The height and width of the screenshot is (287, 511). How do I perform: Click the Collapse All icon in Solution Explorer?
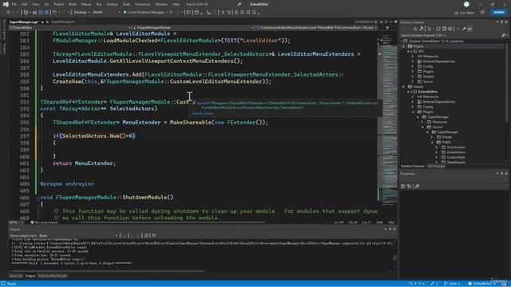pyautogui.click(x=444, y=29)
